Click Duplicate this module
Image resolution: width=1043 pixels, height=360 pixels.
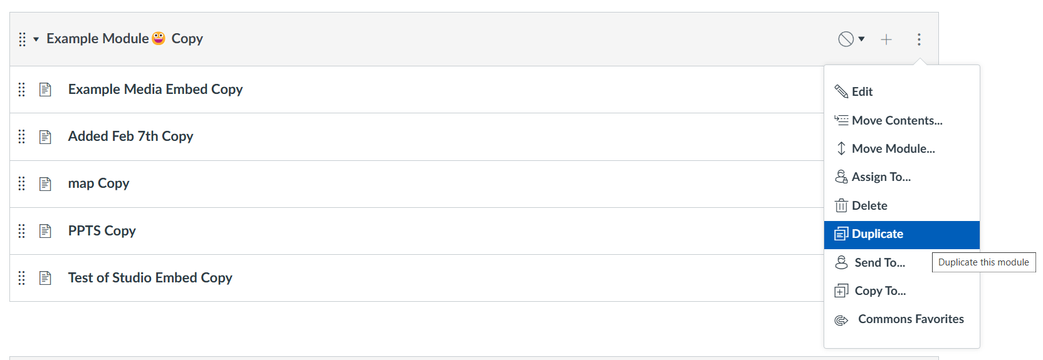click(877, 234)
